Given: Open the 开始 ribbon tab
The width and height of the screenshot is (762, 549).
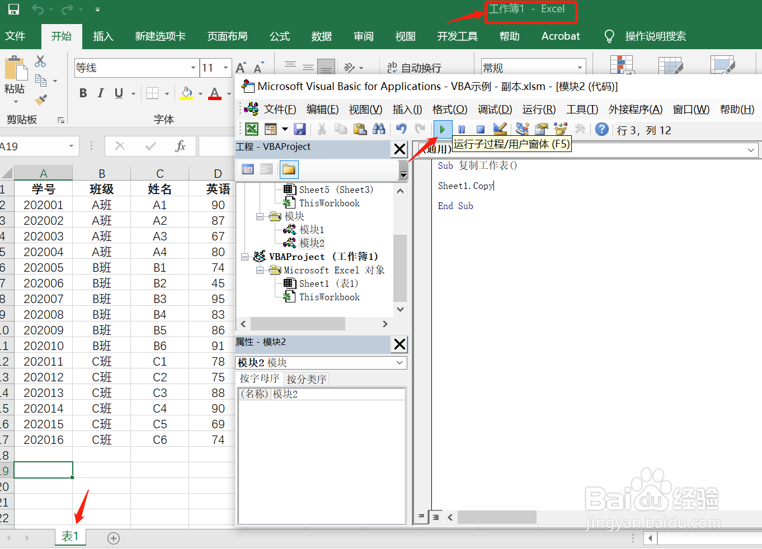Looking at the screenshot, I should click(62, 36).
